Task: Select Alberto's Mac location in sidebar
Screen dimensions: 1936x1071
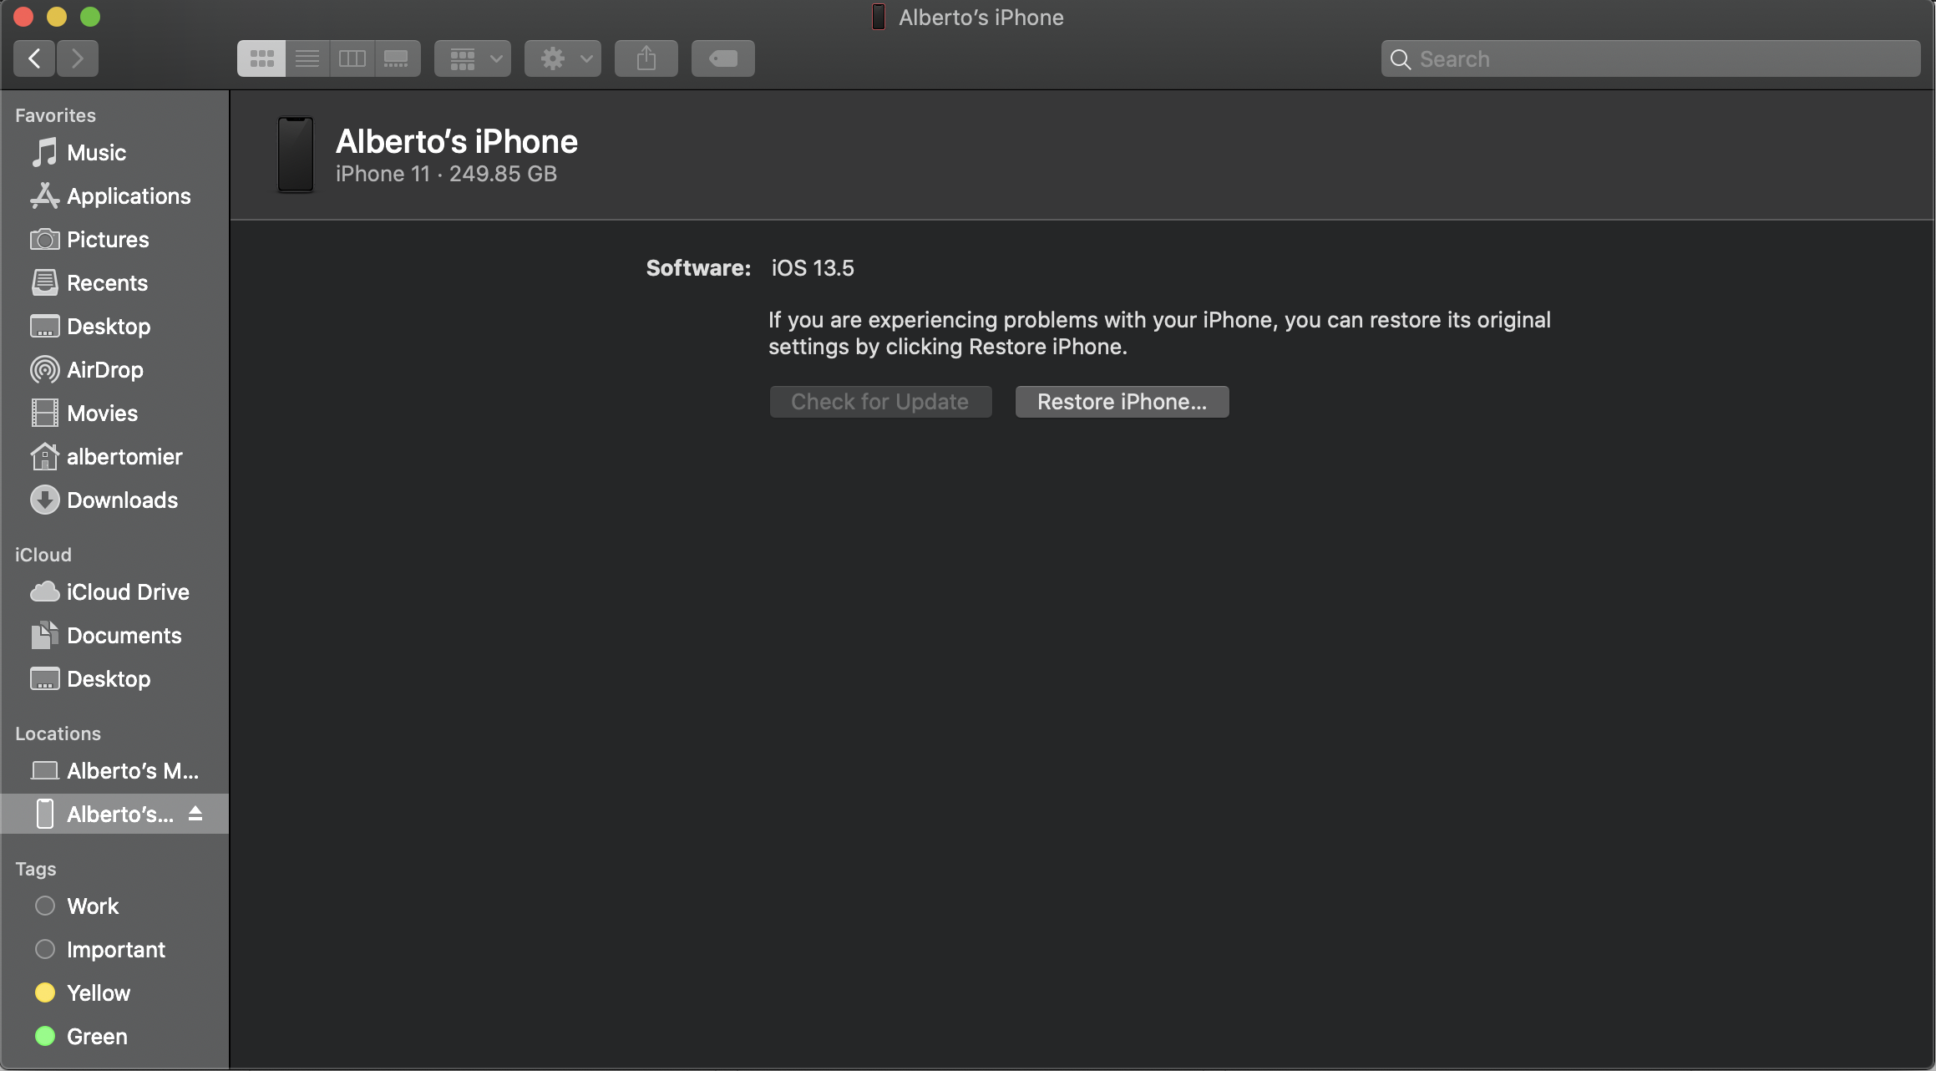Action: pos(114,771)
